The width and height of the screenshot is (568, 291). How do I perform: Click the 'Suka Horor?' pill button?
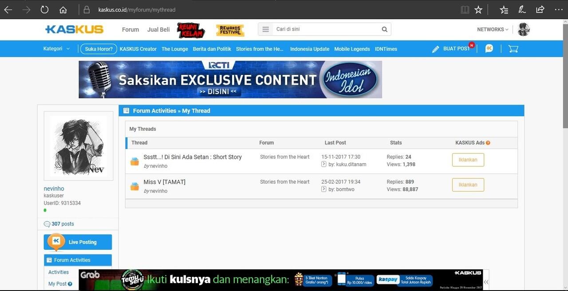99,49
